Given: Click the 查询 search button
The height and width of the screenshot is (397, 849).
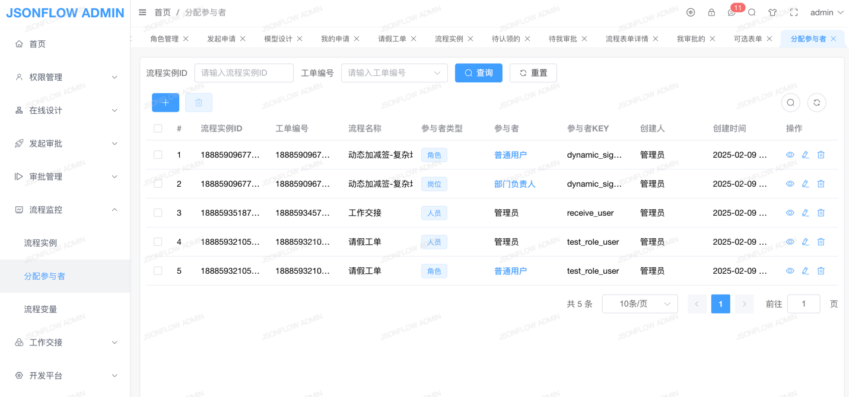Looking at the screenshot, I should pos(478,73).
